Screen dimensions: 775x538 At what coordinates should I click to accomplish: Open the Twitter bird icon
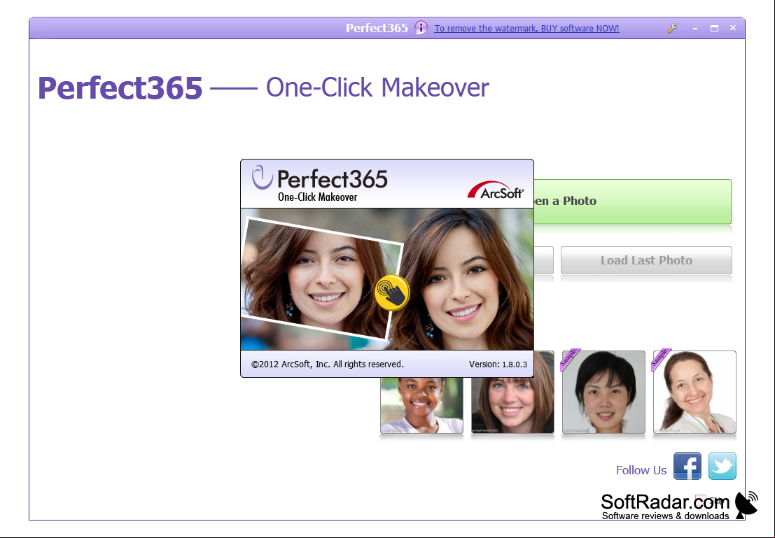coord(722,466)
